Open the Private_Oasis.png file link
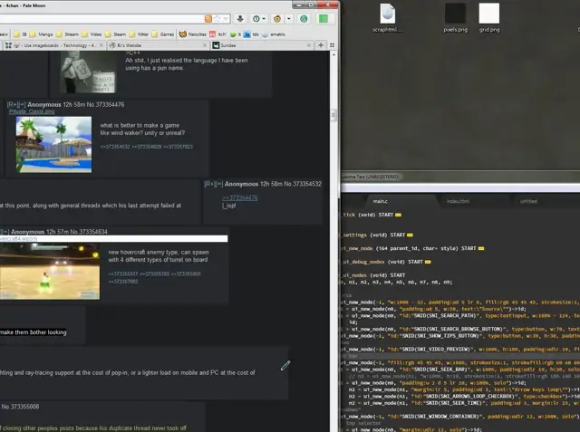 coord(31,112)
